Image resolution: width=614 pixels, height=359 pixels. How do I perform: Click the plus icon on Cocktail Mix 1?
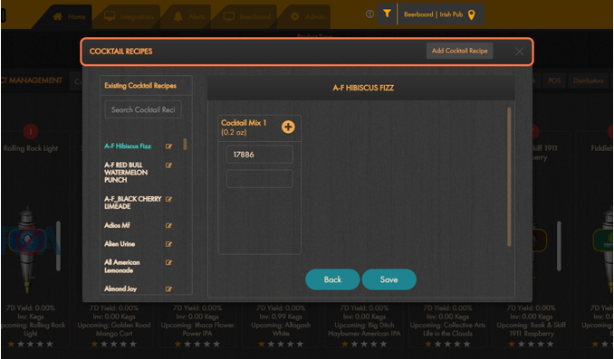(288, 127)
